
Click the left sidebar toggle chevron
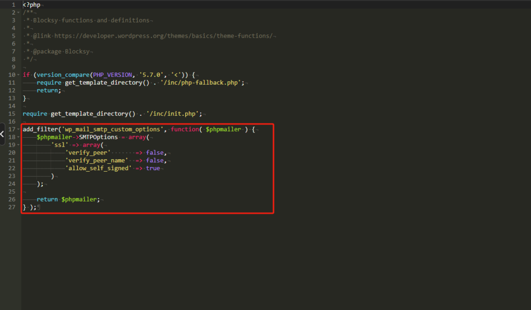pos(2,134)
